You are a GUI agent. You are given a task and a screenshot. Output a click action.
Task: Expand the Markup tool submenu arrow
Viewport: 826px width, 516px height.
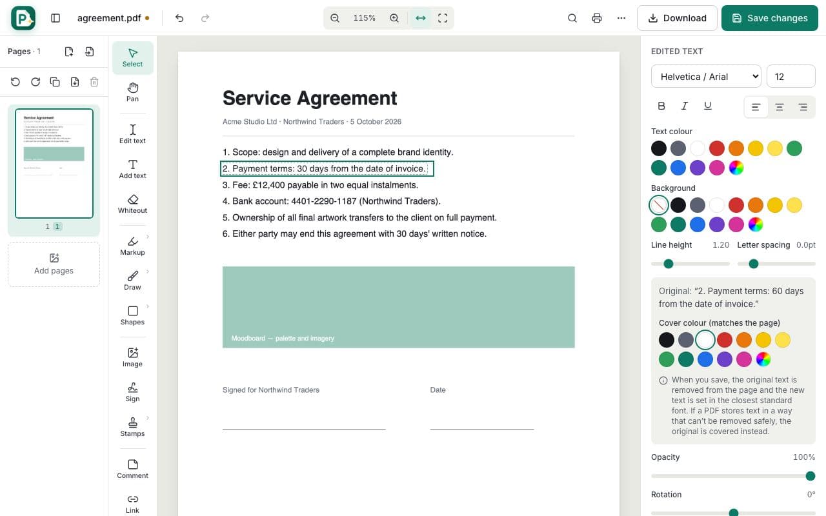click(148, 237)
